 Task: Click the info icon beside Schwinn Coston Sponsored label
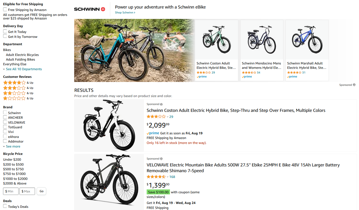[x=161, y=104]
